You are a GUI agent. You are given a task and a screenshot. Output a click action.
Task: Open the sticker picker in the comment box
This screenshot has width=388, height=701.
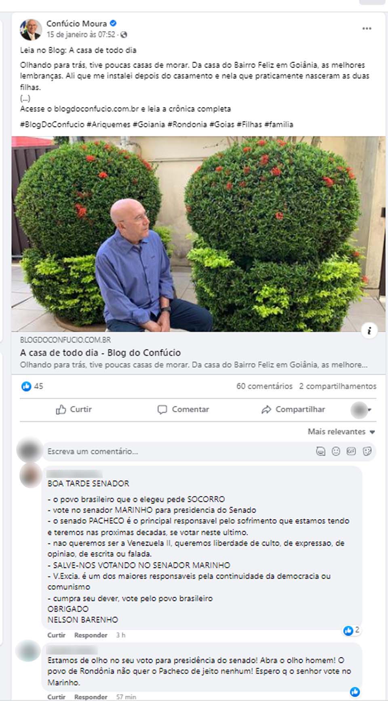coord(367,451)
